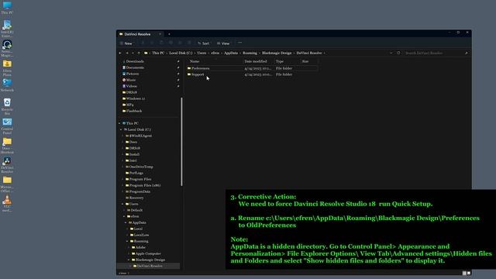Image resolution: width=496 pixels, height=279 pixels.
Task: Click the Back navigation arrow
Action: pos(120,53)
